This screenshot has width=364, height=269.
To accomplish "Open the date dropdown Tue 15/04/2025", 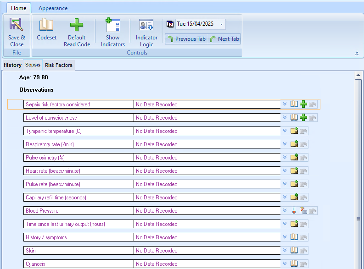I will click(221, 24).
